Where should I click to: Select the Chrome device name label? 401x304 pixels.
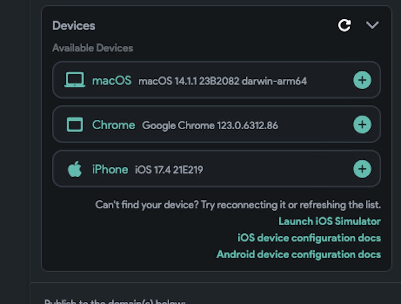(x=113, y=125)
